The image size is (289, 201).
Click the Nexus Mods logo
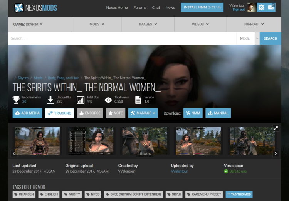click(x=35, y=8)
